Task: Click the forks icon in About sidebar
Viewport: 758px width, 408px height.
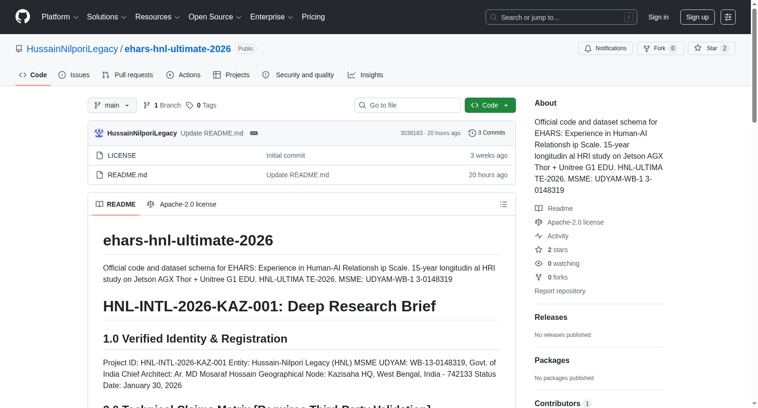Action: 539,277
